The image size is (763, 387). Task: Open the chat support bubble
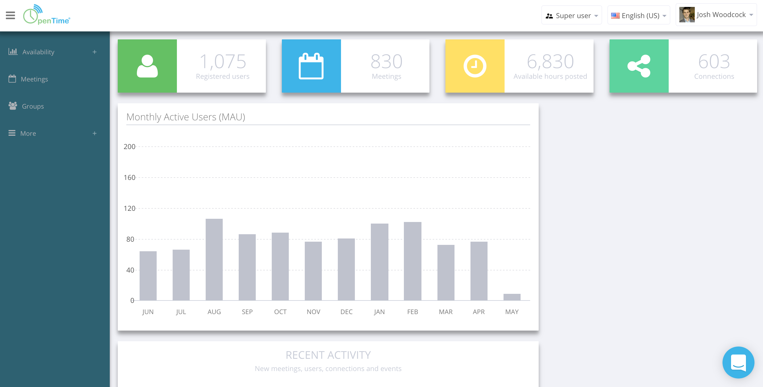(x=738, y=362)
